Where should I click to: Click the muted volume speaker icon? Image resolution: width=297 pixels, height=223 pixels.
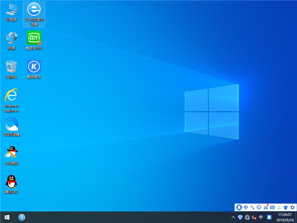pyautogui.click(x=254, y=217)
